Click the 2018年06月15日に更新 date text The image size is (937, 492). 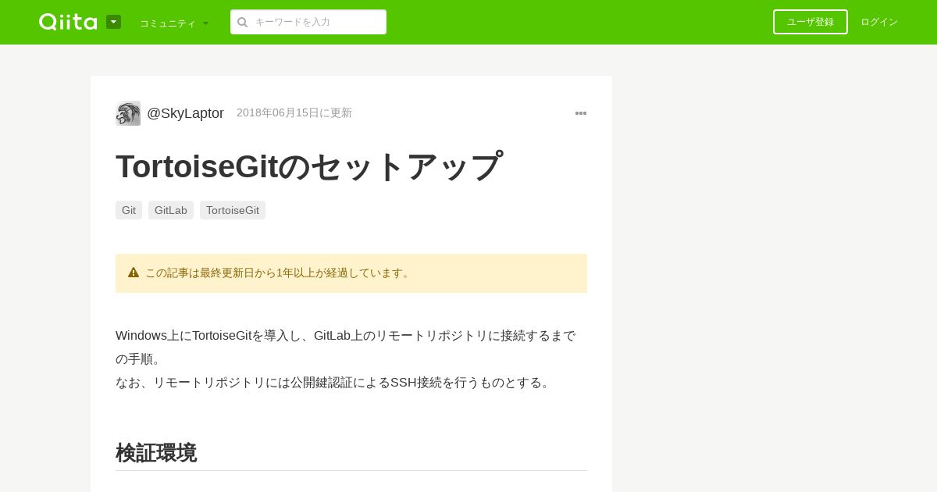point(294,112)
